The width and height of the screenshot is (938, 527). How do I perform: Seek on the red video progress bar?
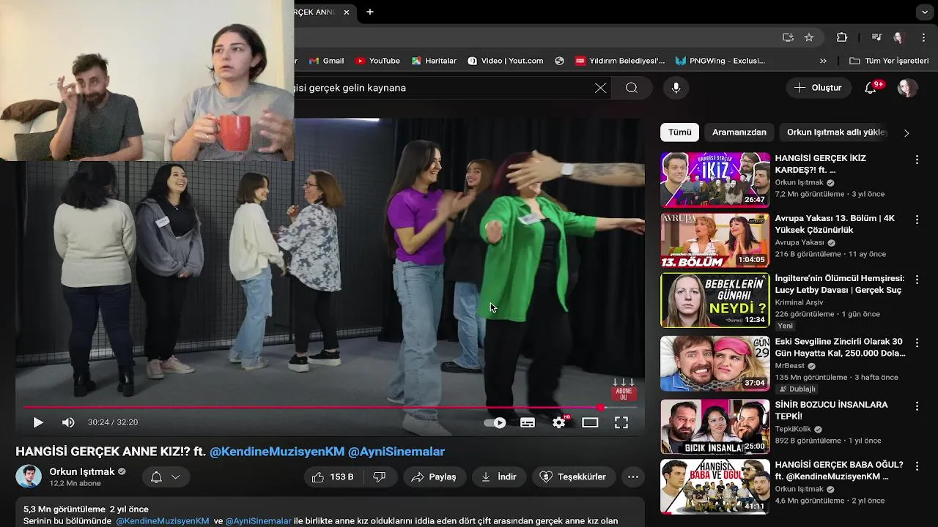(330, 407)
